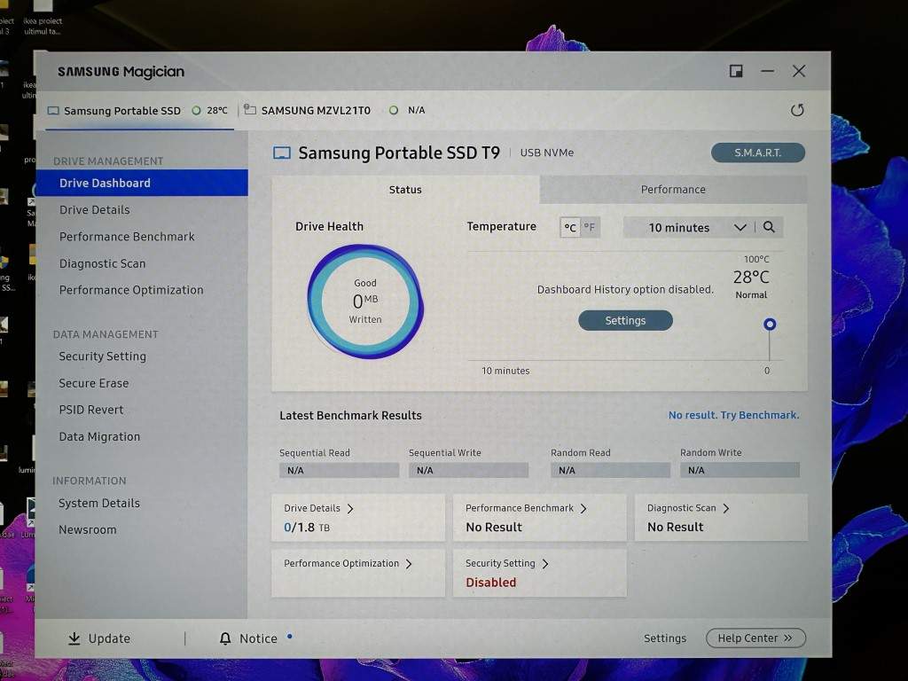Click the S.M.A.R.T. button
Image resolution: width=908 pixels, height=681 pixels.
coord(757,153)
